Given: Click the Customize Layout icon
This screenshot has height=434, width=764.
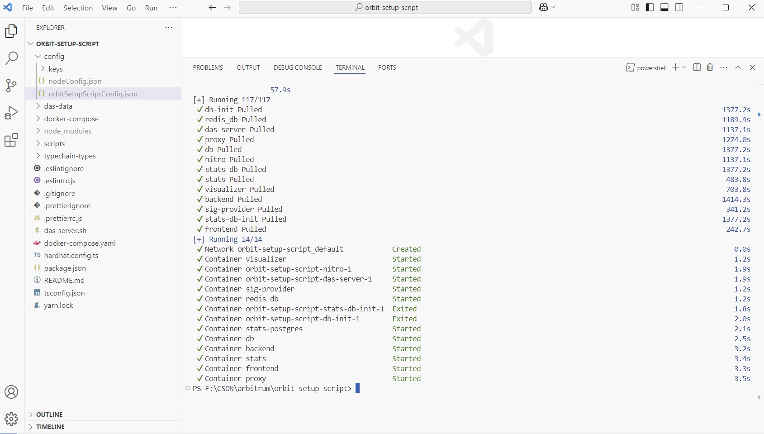Looking at the screenshot, I should point(635,7).
